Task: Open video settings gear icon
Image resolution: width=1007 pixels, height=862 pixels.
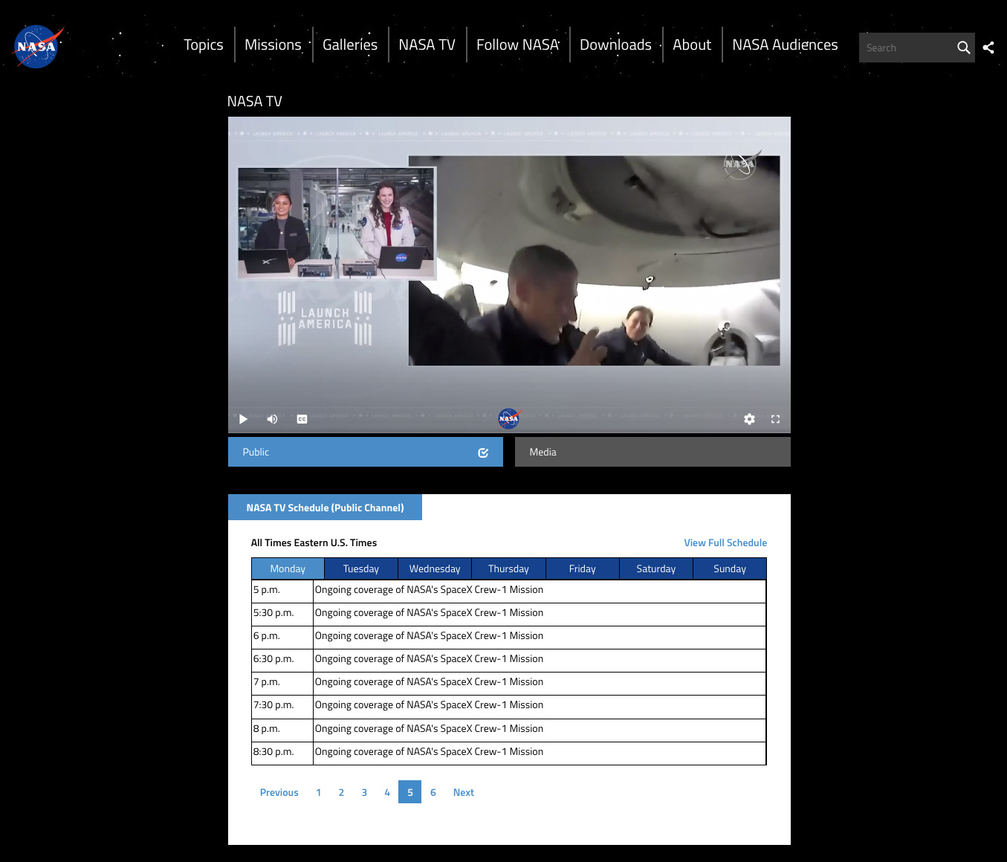Action: coord(749,419)
